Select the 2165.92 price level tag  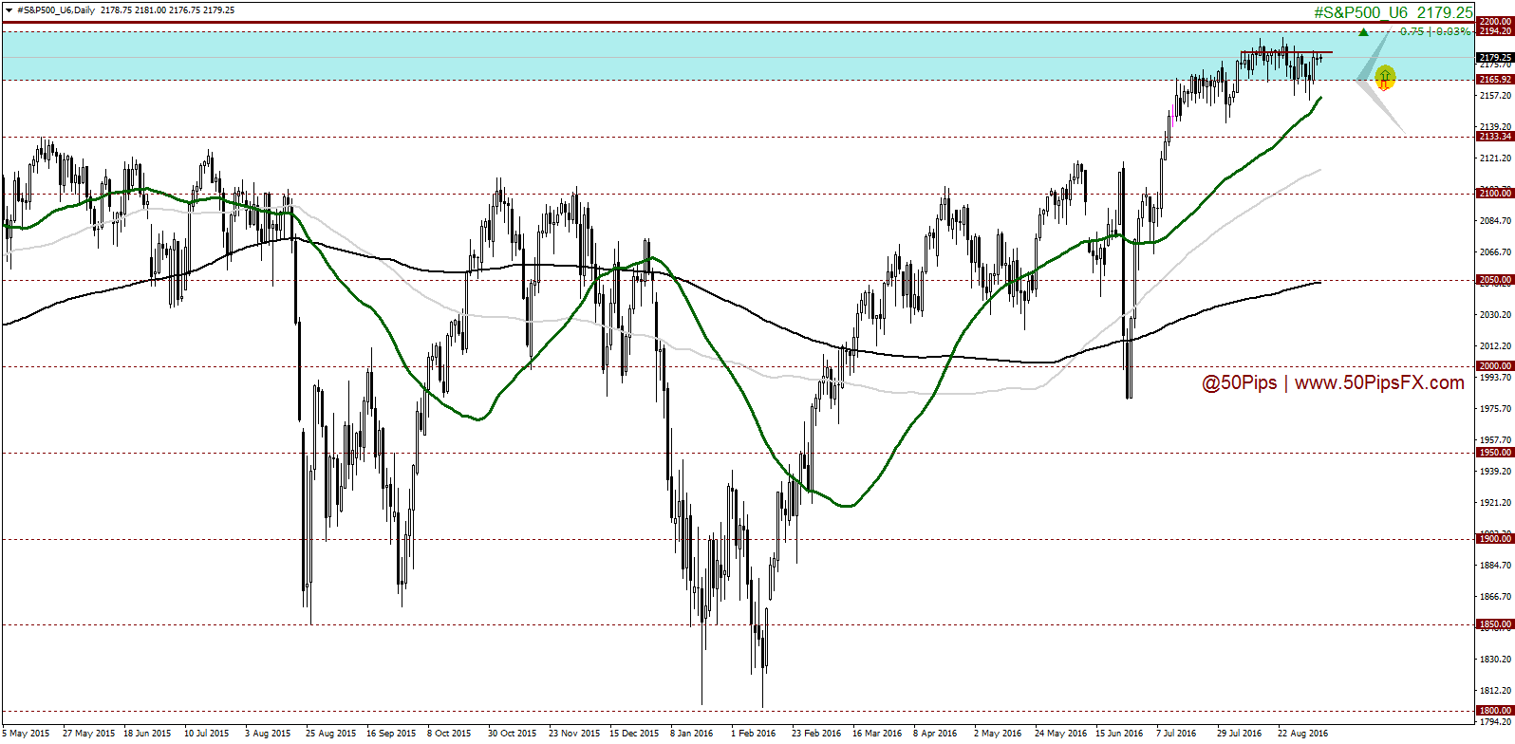click(x=1494, y=80)
